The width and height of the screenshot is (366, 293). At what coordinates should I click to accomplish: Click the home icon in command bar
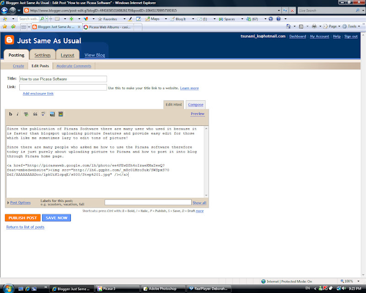289,27
